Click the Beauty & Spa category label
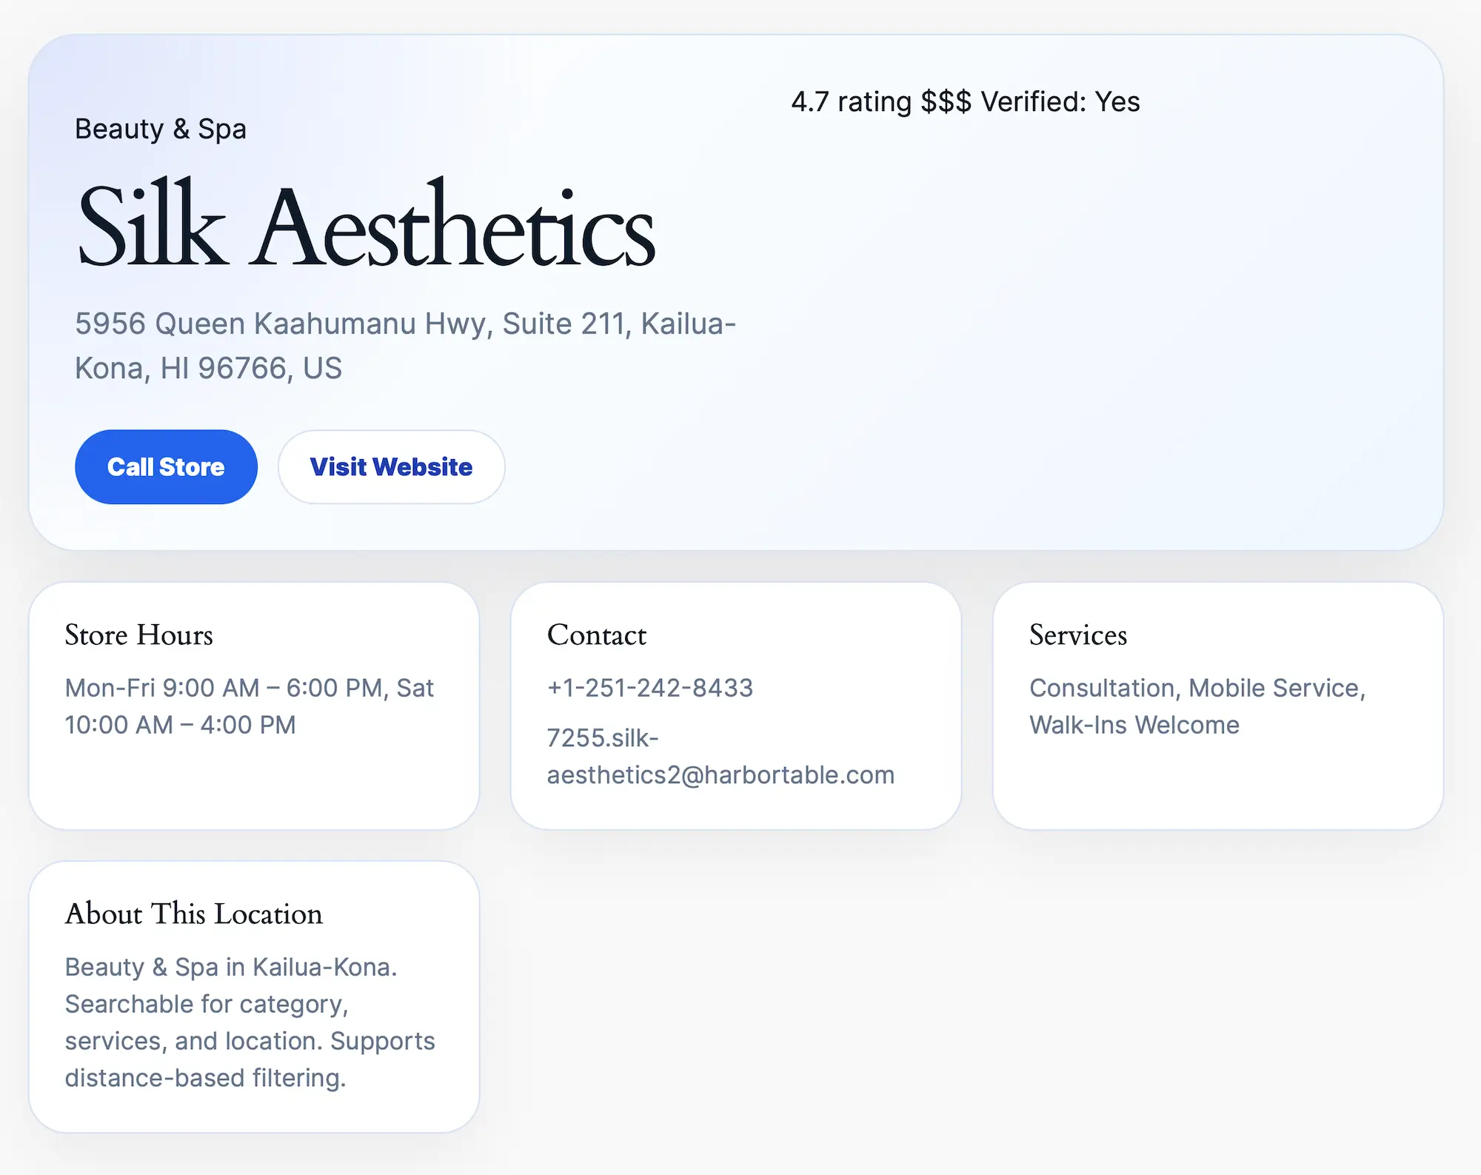Screen dimensions: 1481x1175 coord(161,129)
